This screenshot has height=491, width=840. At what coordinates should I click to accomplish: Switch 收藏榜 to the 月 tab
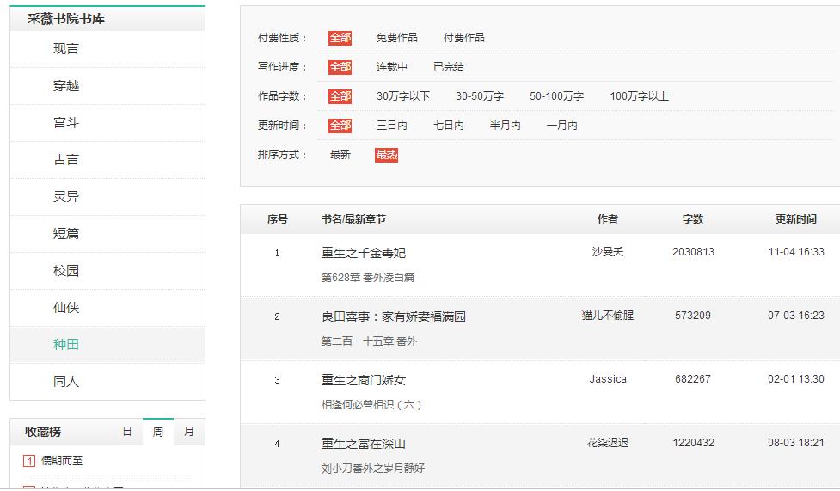pos(188,432)
